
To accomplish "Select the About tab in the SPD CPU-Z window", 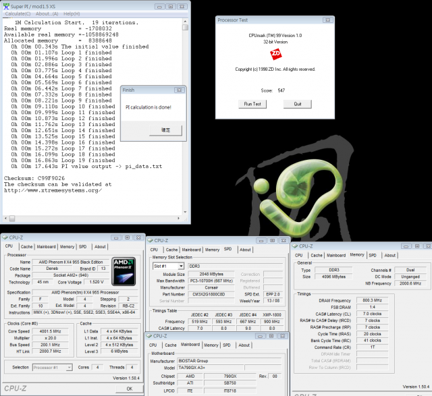I will click(245, 250).
